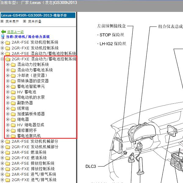Expand 蓄电池智能单元 subfolder
183x183 pixels.
click(x=8, y=87)
